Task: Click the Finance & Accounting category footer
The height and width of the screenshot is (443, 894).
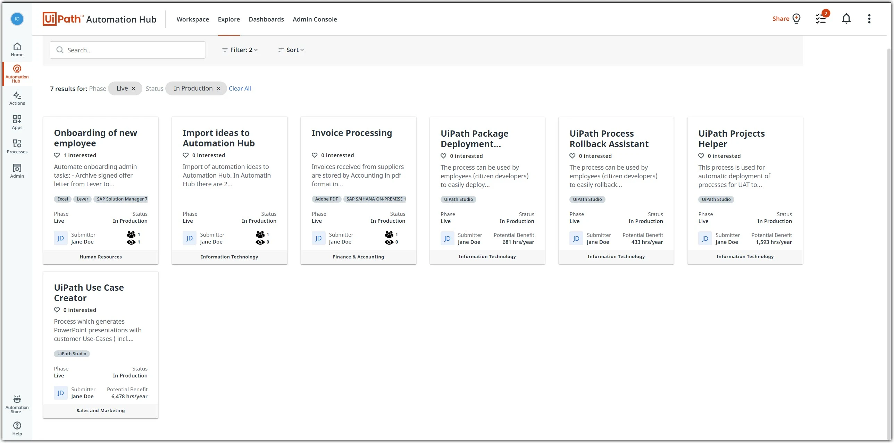Action: [x=358, y=257]
